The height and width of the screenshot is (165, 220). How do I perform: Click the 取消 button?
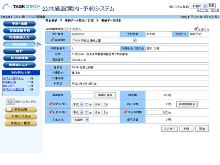click(x=202, y=128)
